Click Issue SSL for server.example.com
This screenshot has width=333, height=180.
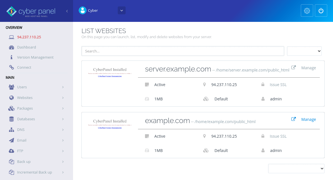tap(278, 85)
